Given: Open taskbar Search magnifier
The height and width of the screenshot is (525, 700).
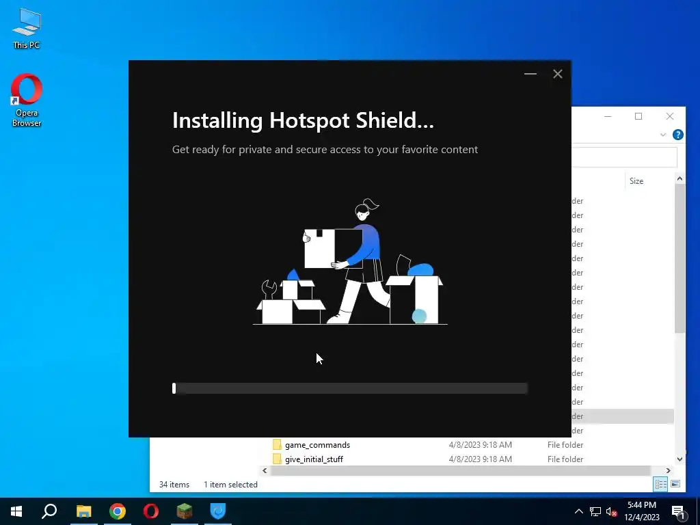Looking at the screenshot, I should 49,511.
